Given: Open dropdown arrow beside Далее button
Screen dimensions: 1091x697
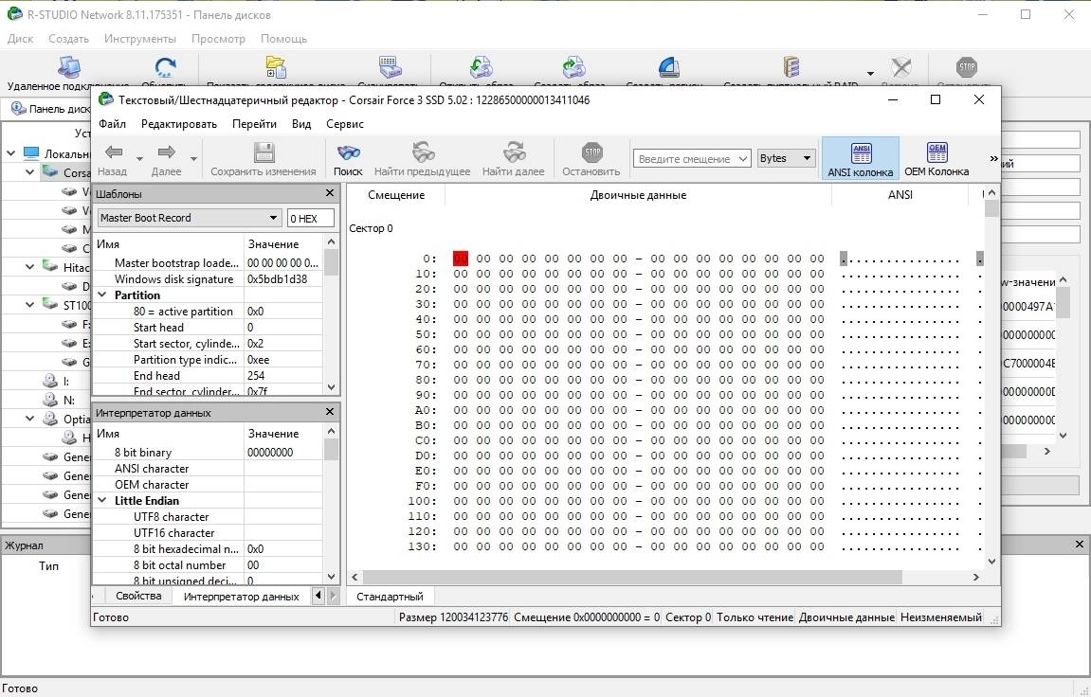Looking at the screenshot, I should point(193,159).
